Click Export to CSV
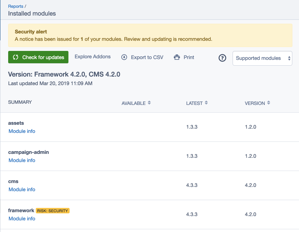 point(147,57)
